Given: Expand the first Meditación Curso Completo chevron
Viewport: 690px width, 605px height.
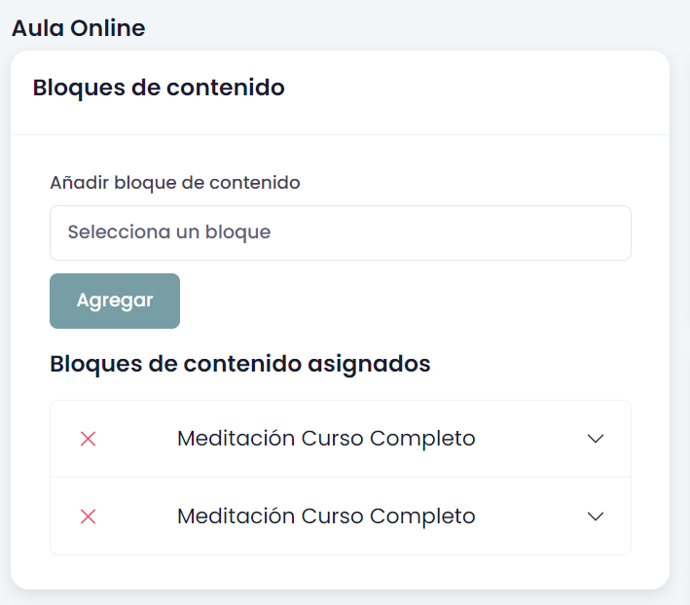Looking at the screenshot, I should pos(597,439).
